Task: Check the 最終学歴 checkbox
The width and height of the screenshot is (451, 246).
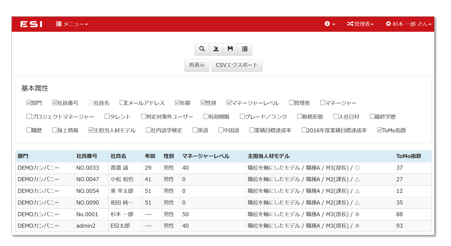Action: 372,116
